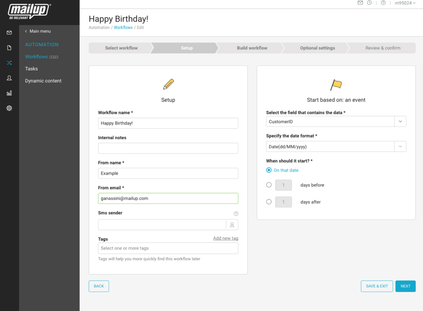Viewport: 423px width, 311px height.
Task: Click the Save & Exit button
Action: click(377, 286)
